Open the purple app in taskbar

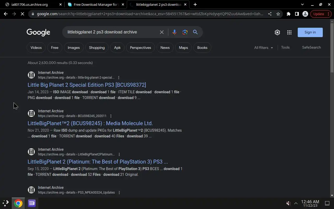[x=32, y=203]
